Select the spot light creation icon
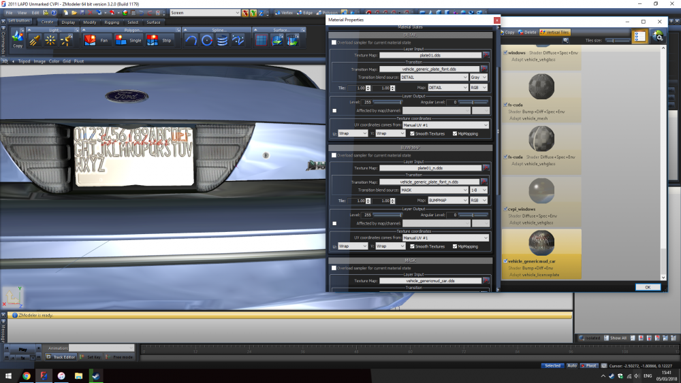 click(x=35, y=40)
